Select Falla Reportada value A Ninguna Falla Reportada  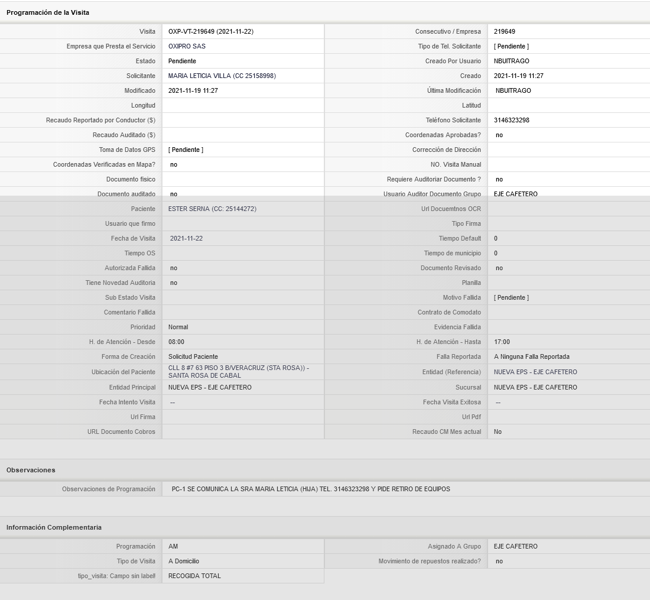(x=531, y=356)
